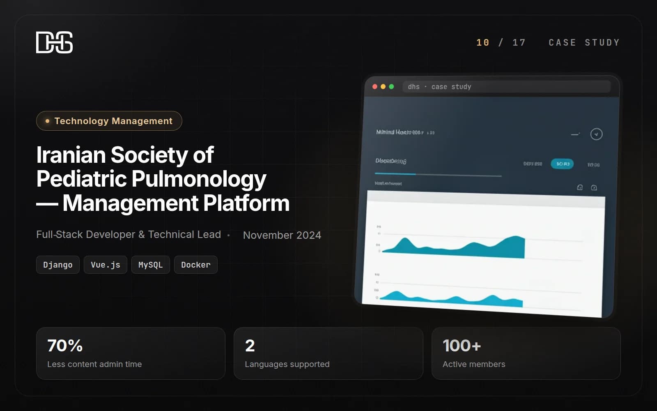The width and height of the screenshot is (657, 411).
Task: Click "Full-Stack Developer & Technical Lead" text
Action: tap(129, 234)
